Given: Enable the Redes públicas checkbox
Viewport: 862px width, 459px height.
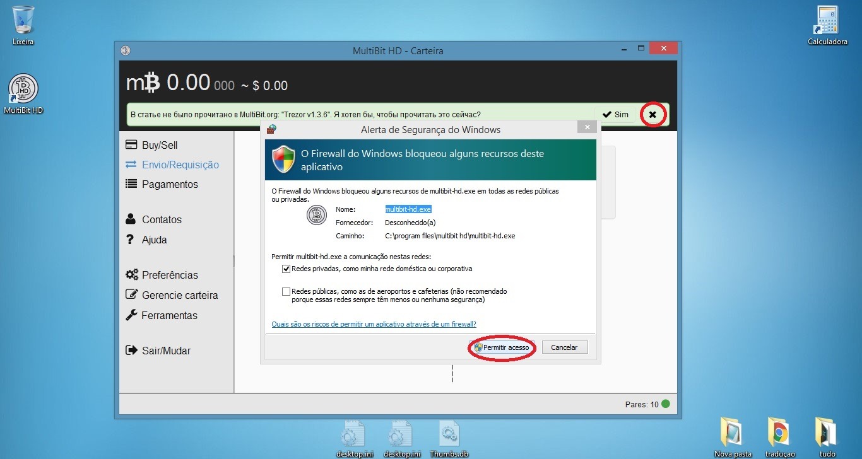Looking at the screenshot, I should 286,292.
